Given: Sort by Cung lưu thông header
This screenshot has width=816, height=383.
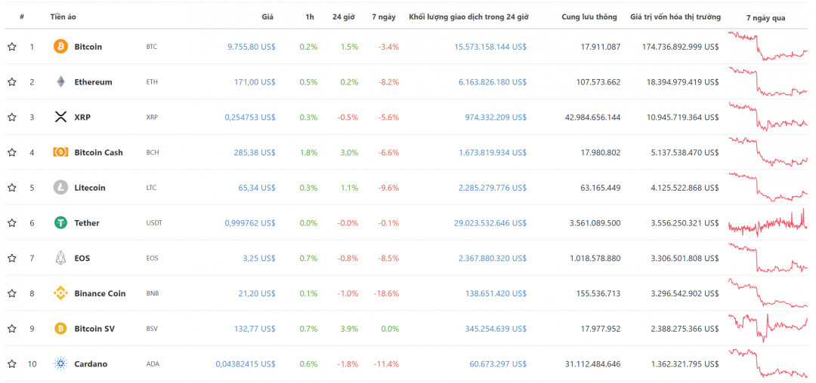Looking at the screenshot, I should pos(589,17).
